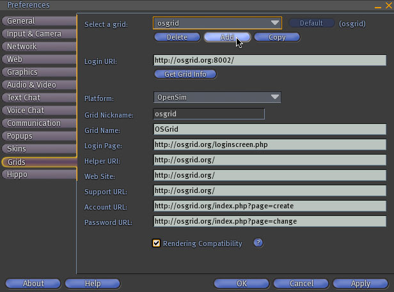394x292 pixels.
Task: Click the Copy grid button
Action: click(x=277, y=37)
